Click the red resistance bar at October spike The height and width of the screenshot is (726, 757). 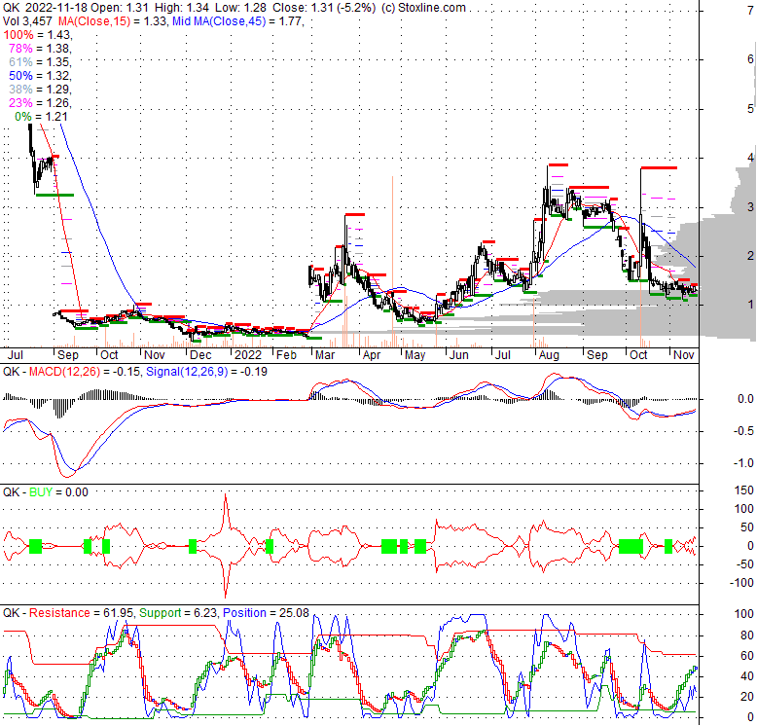point(659,167)
